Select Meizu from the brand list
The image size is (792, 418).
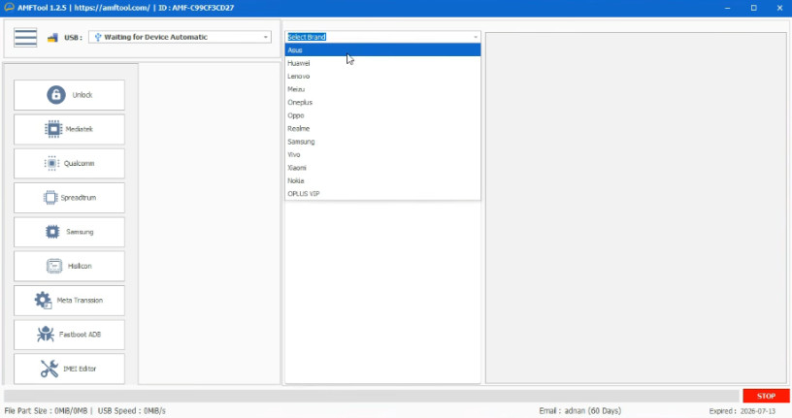click(382, 89)
